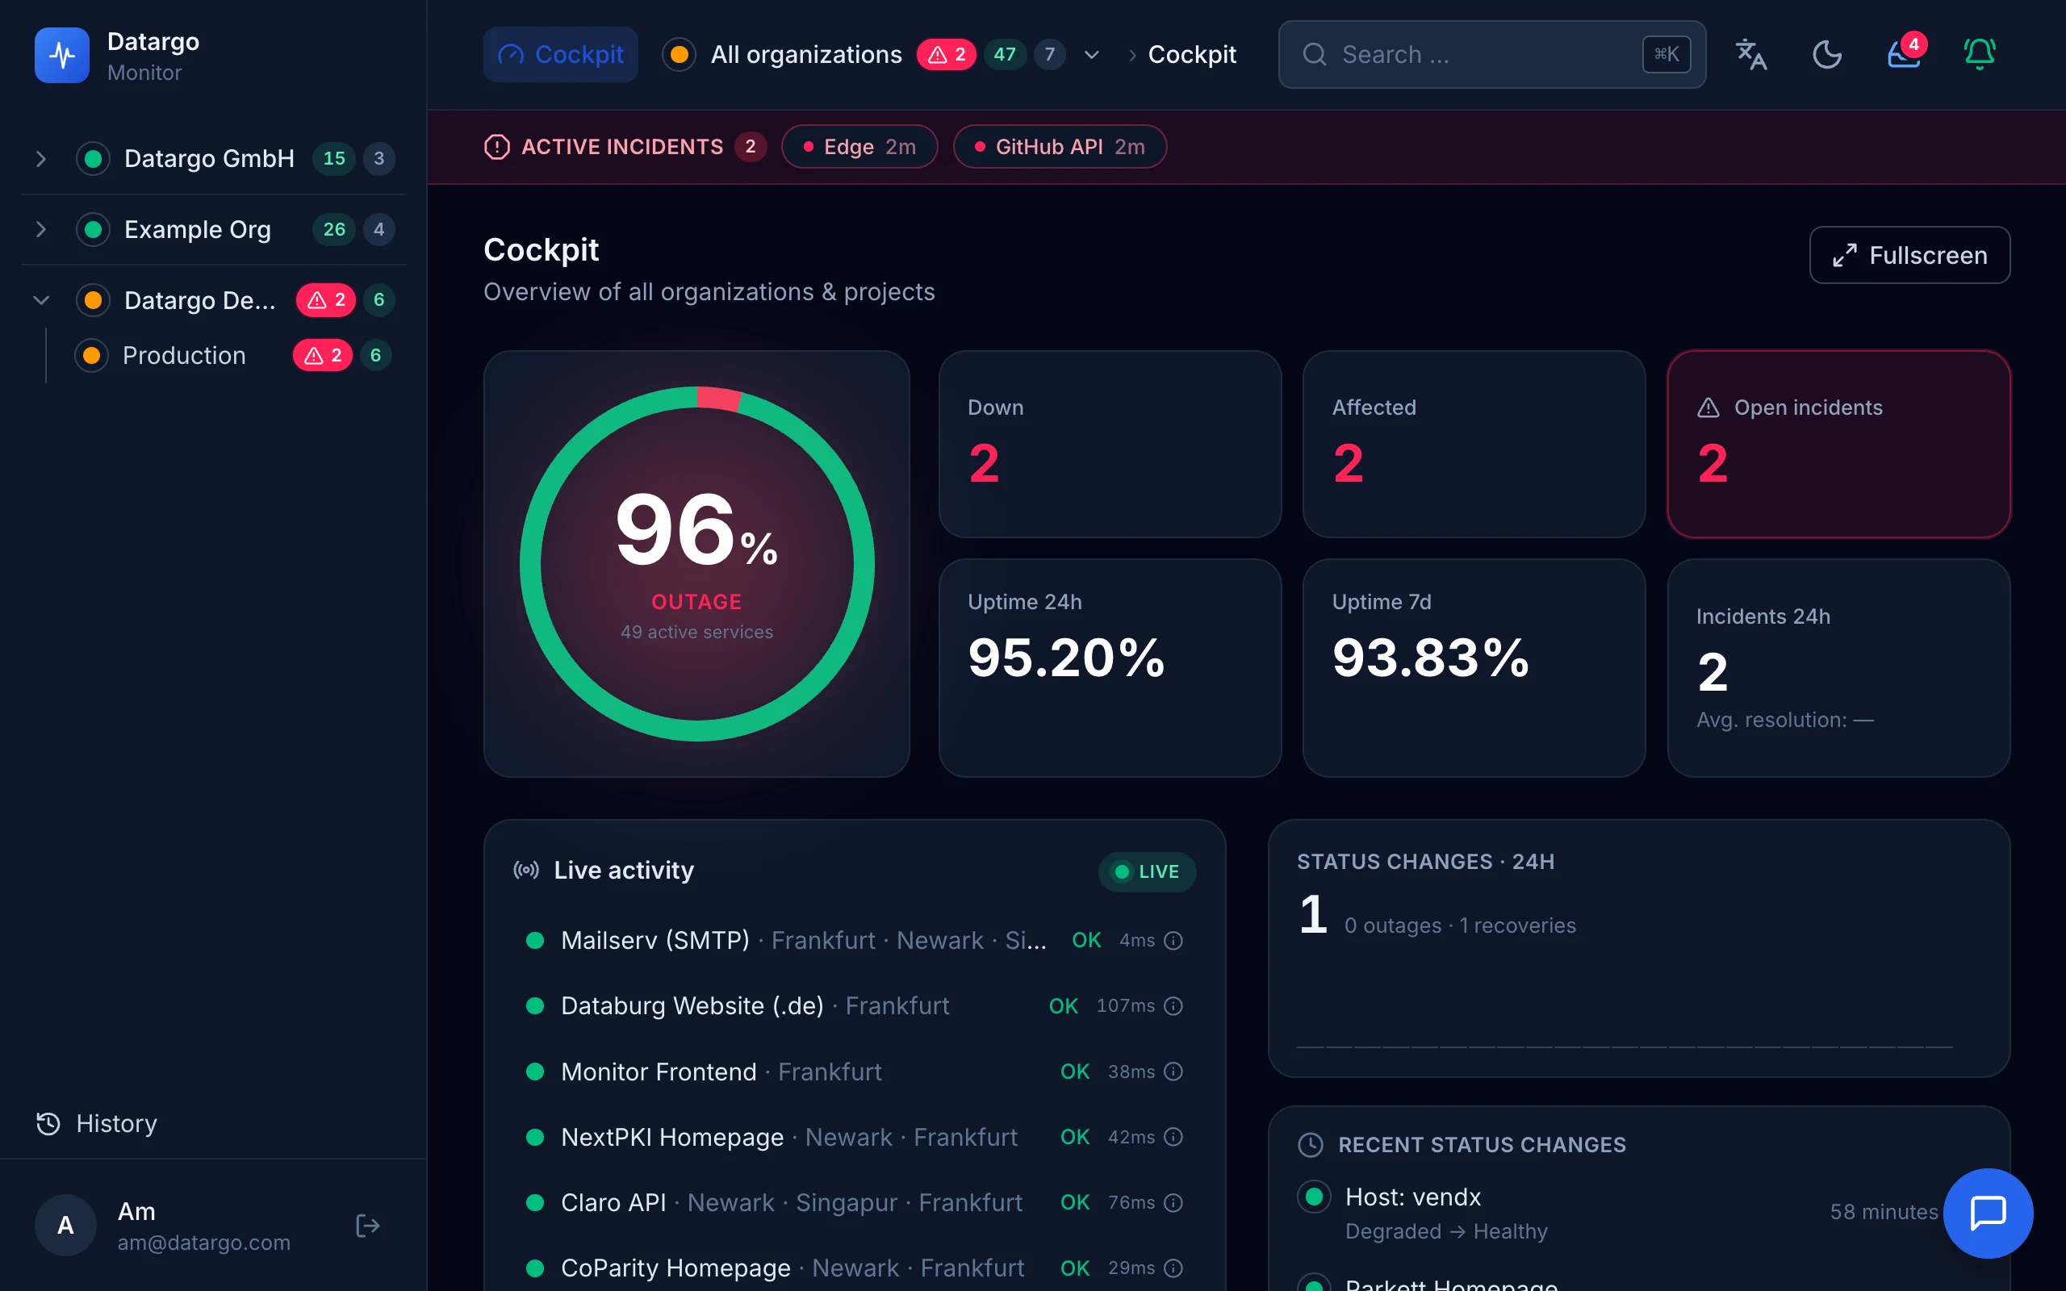2066x1291 pixels.
Task: Click the Uptime 24h 95.20% card
Action: tap(1110, 668)
